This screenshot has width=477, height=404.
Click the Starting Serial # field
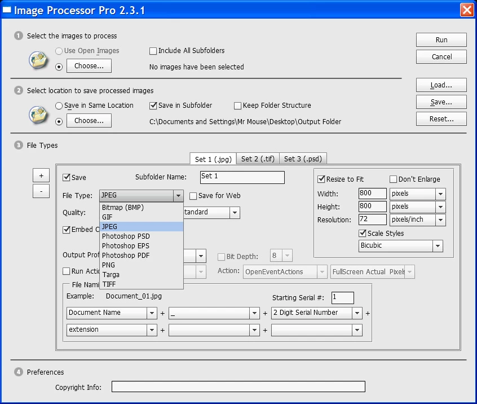(x=343, y=298)
